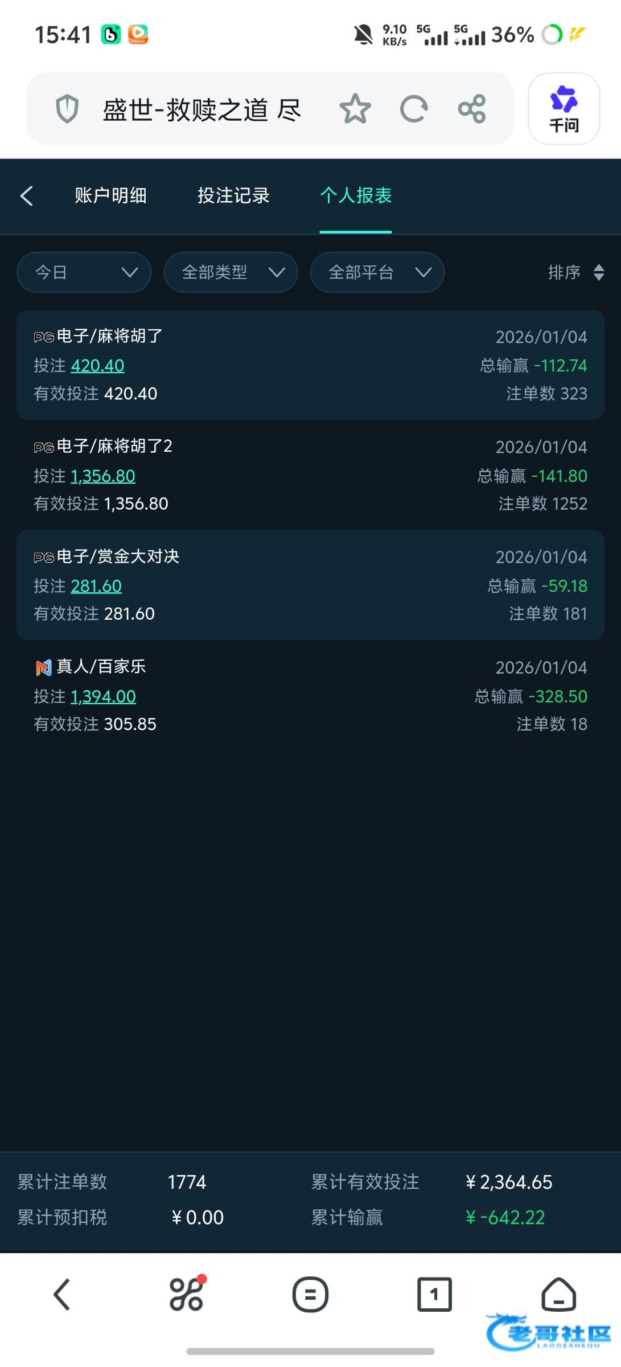This screenshot has height=1367, width=621.
Task: Expand the 全部平台 platform dropdown
Action: [x=377, y=272]
